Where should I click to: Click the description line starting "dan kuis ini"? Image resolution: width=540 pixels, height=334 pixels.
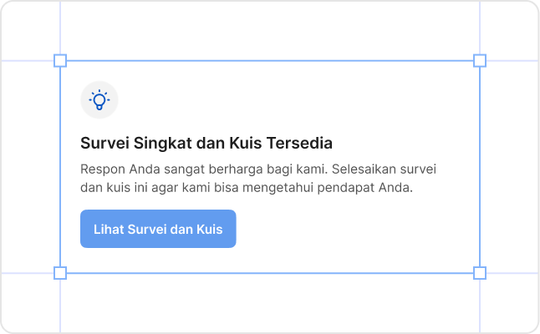click(x=247, y=187)
